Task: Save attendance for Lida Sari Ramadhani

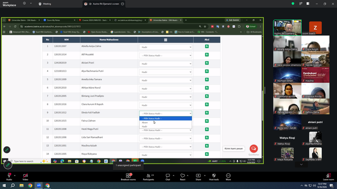Action: [207, 138]
